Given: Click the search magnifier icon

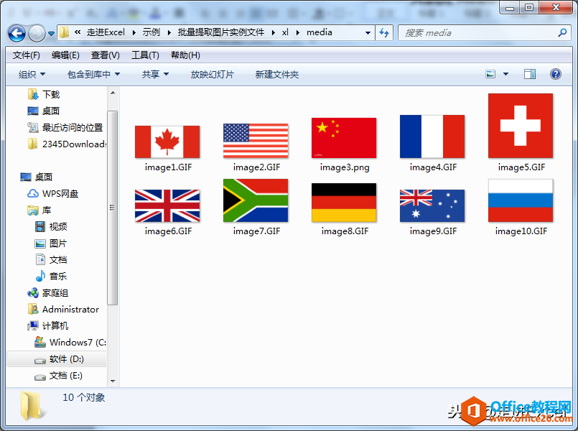Looking at the screenshot, I should pos(562,33).
